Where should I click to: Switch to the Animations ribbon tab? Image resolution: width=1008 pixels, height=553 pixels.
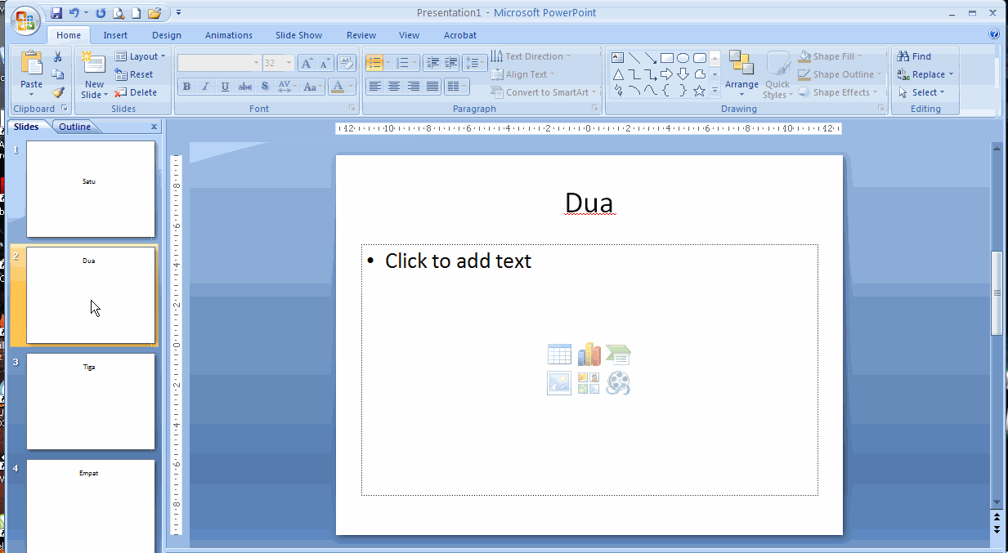point(228,34)
